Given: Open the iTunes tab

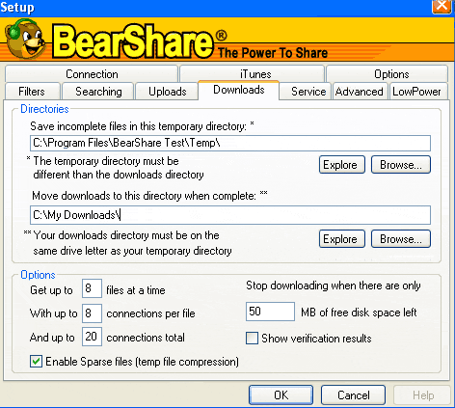Looking at the screenshot, I should click(255, 74).
